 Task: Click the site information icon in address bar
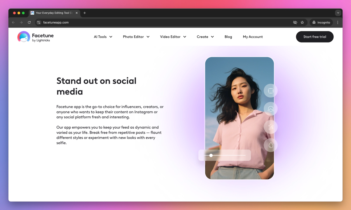pos(39,23)
